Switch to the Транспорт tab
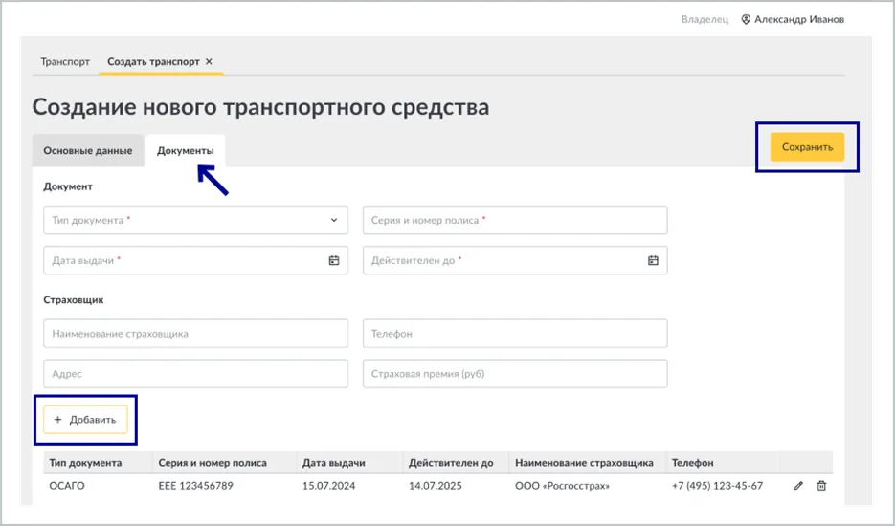Image resolution: width=895 pixels, height=526 pixels. (65, 61)
